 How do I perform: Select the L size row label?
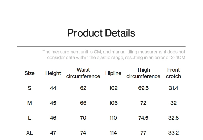[30, 118]
